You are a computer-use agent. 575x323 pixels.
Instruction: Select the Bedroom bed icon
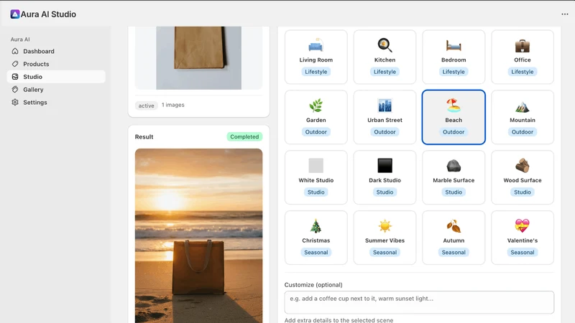pos(454,46)
